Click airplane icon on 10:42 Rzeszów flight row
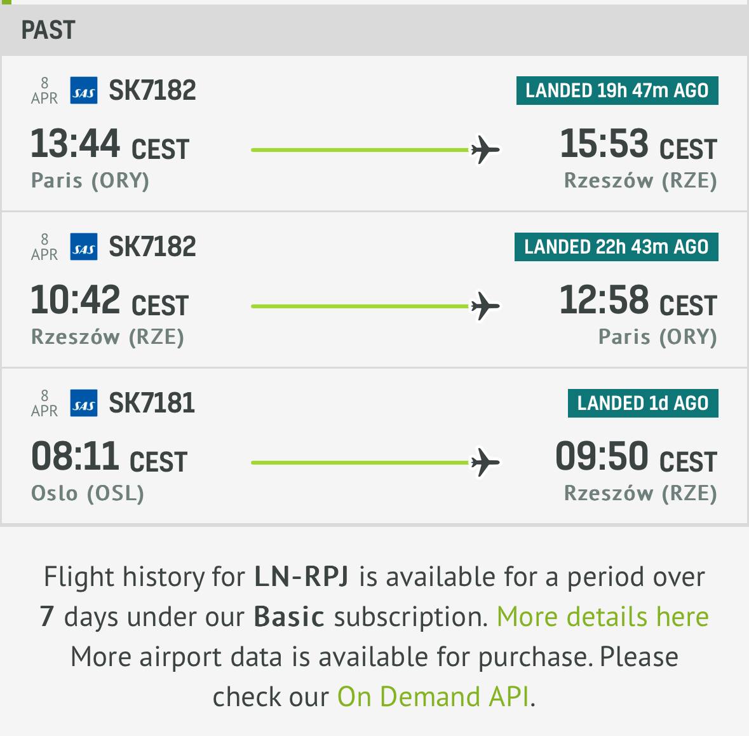The image size is (749, 736). coord(485,307)
